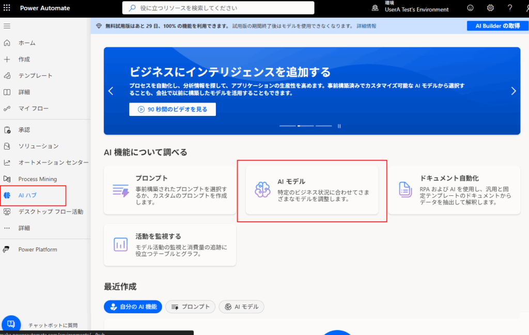Open the チャットボットに質問 chat icon
Viewport: 529px width, 335px height.
(x=11, y=324)
